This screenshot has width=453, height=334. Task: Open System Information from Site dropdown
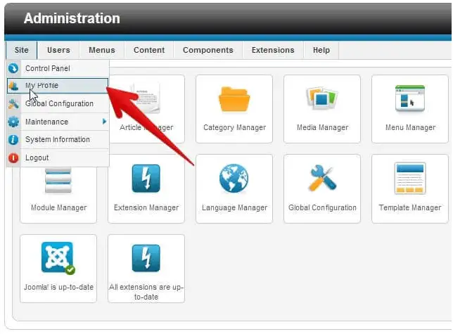(58, 140)
